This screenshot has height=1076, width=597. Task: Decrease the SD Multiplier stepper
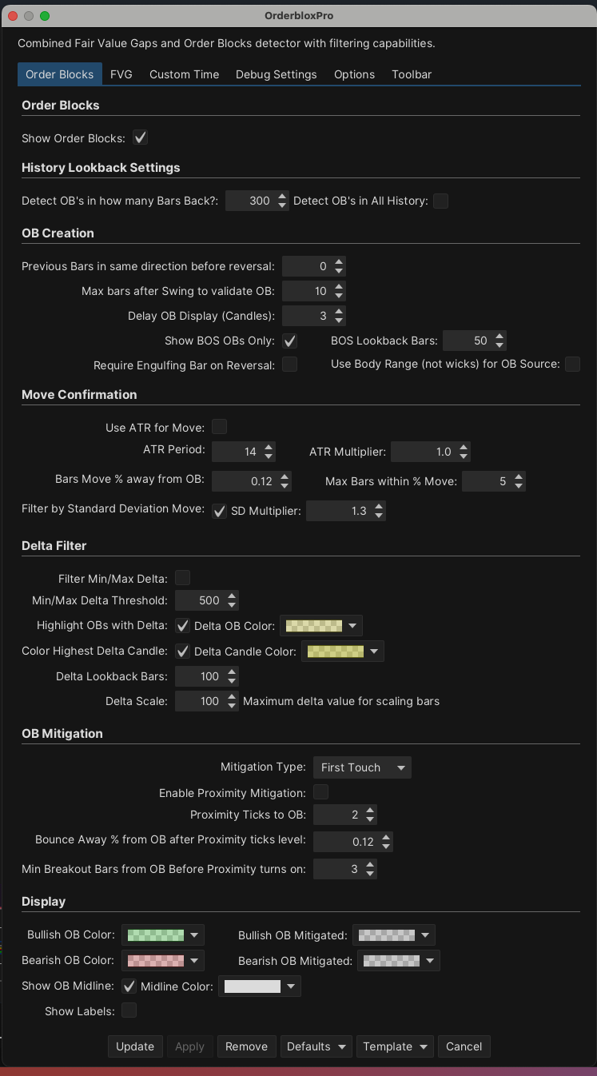[379, 515]
